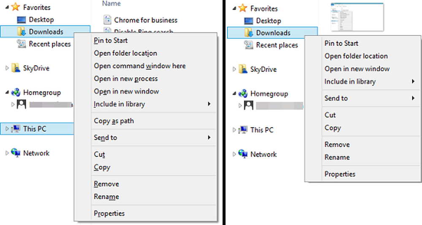Expand This PC node in left window
The height and width of the screenshot is (225, 422).
pyautogui.click(x=7, y=129)
